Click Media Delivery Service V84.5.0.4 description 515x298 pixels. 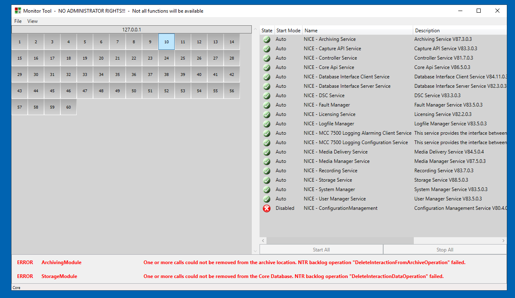coord(450,152)
